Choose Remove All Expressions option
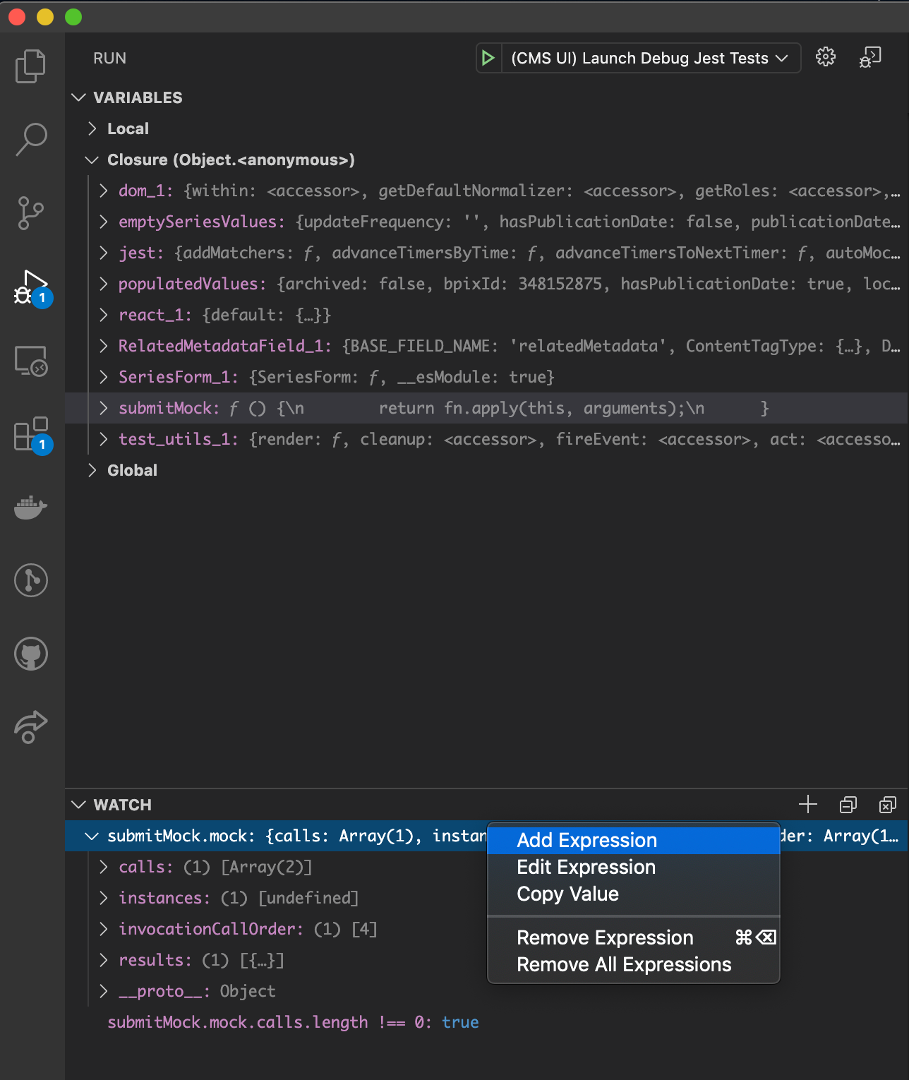Viewport: 909px width, 1080px height. click(624, 964)
